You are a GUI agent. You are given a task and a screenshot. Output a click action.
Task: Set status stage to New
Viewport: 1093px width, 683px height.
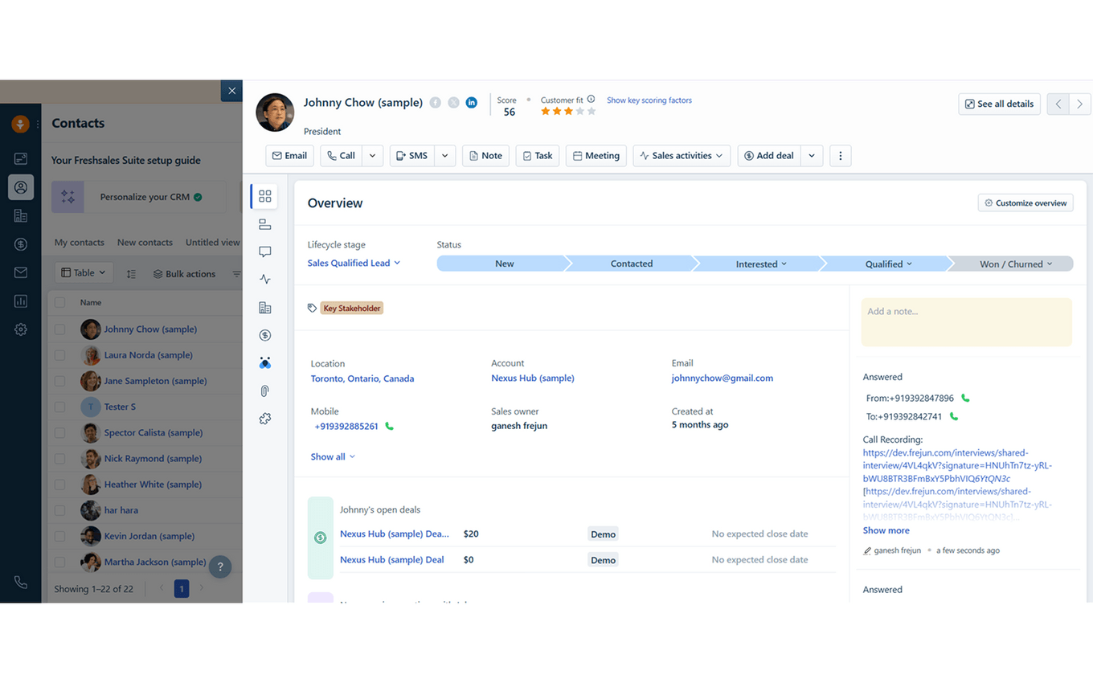[504, 264]
